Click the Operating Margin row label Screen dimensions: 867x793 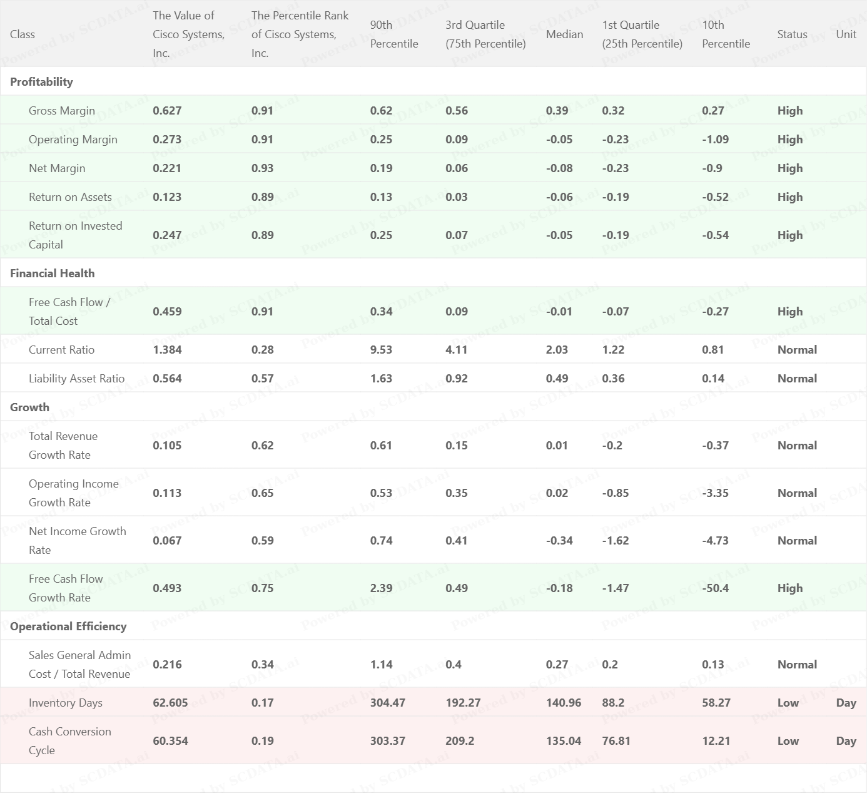[73, 140]
